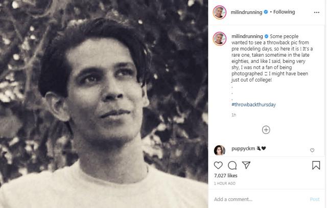Click the milindrunning username in the caption
The image size is (327, 208).
[x=247, y=37]
